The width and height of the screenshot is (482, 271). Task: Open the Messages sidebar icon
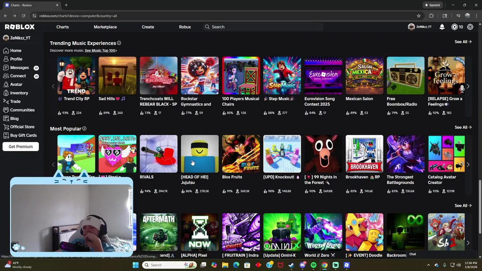(x=6, y=68)
